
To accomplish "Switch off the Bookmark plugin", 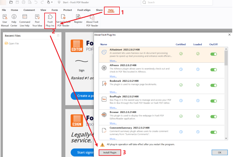I will [x=213, y=85].
